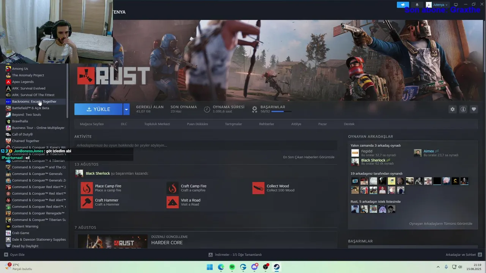Select Among Us in library list

point(20,69)
